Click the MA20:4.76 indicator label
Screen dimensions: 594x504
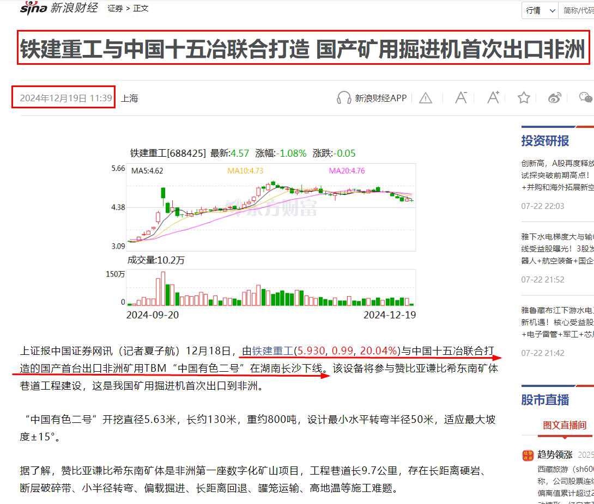point(347,171)
